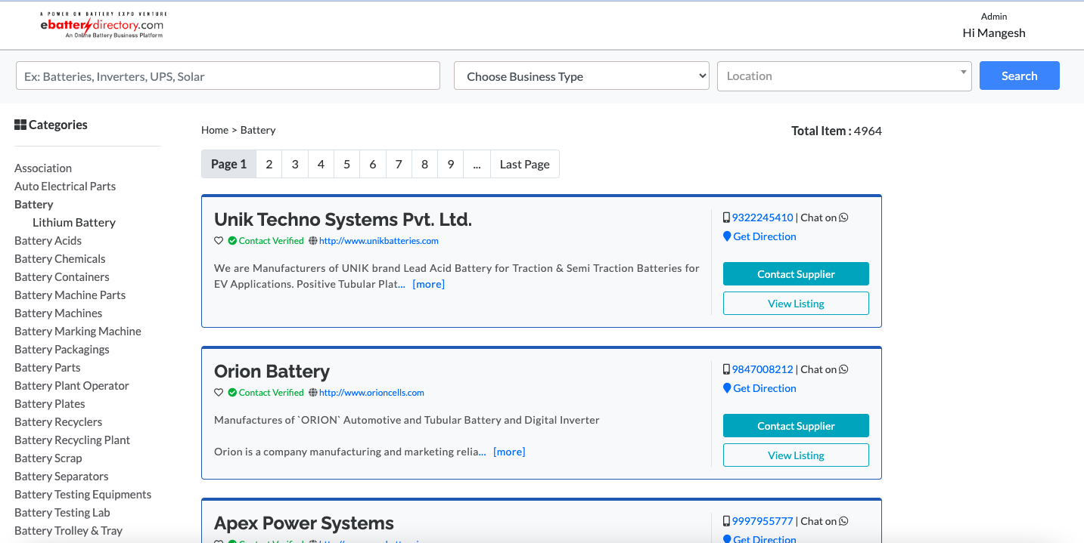
Task: Click phone icon beside 9997955777
Action: [x=726, y=521]
